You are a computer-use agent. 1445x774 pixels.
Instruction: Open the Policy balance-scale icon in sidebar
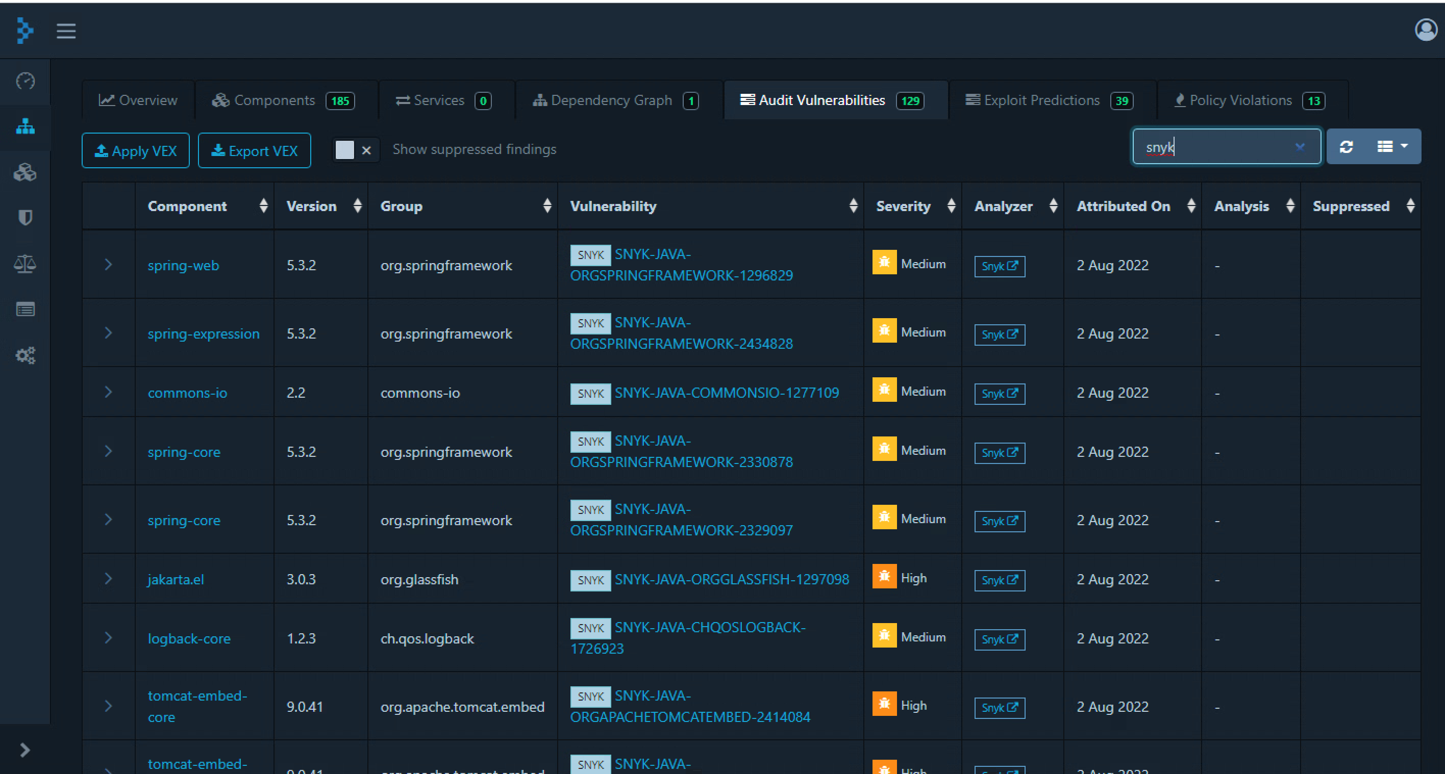point(25,264)
